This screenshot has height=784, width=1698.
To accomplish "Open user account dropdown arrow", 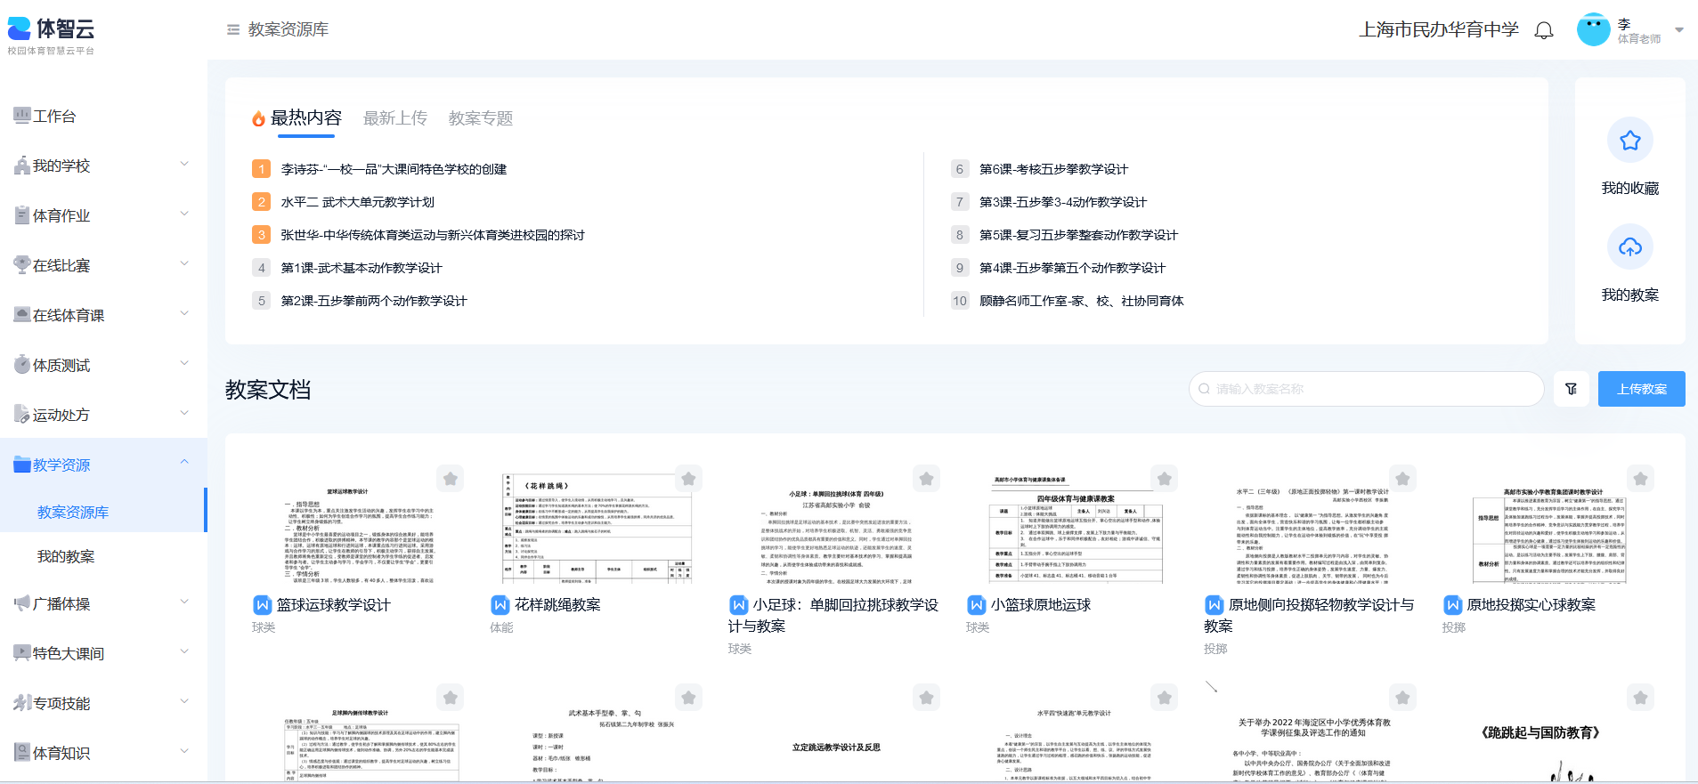I will coord(1679,29).
